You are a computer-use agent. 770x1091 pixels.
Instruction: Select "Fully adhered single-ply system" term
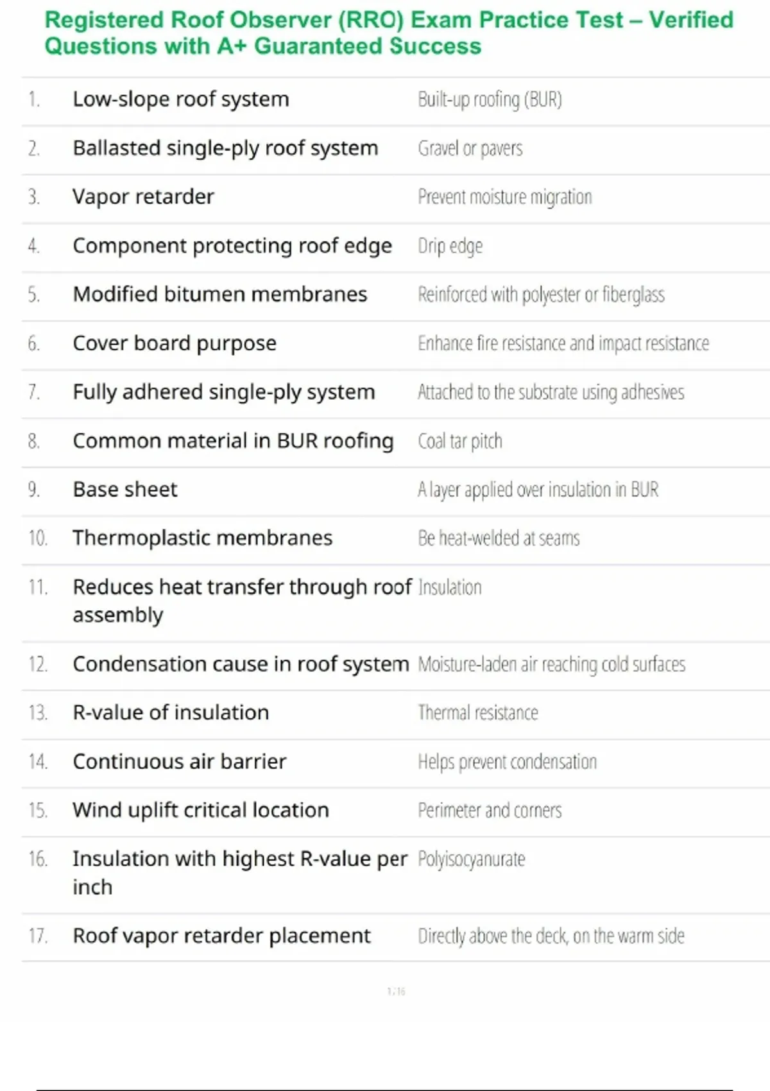224,392
